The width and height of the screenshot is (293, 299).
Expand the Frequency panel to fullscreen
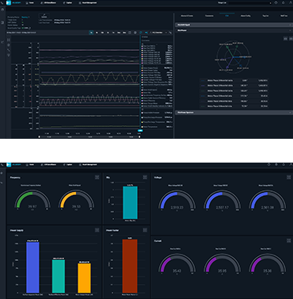click(97, 177)
